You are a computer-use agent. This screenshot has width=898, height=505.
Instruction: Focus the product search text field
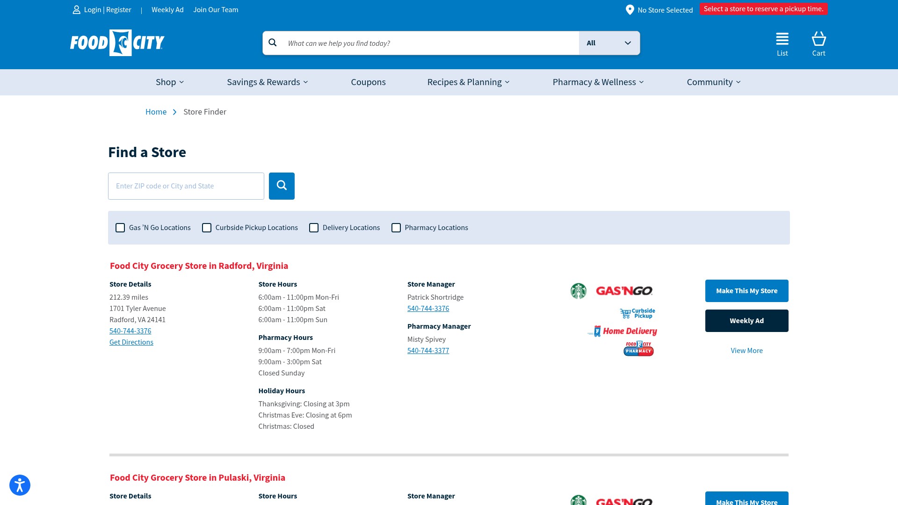point(430,43)
